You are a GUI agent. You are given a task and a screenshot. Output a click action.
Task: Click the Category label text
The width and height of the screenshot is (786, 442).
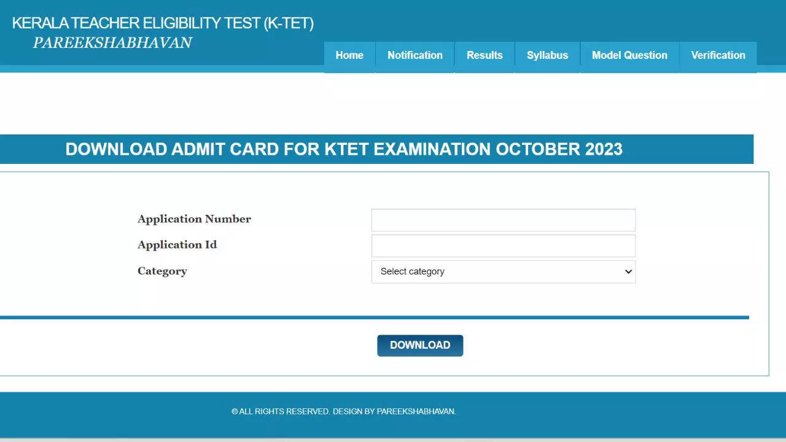tap(162, 271)
